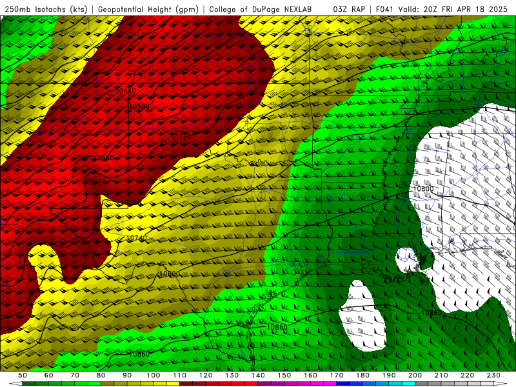516x387 pixels.
Task: Click the 230 value on the color scale
Action: 493,375
